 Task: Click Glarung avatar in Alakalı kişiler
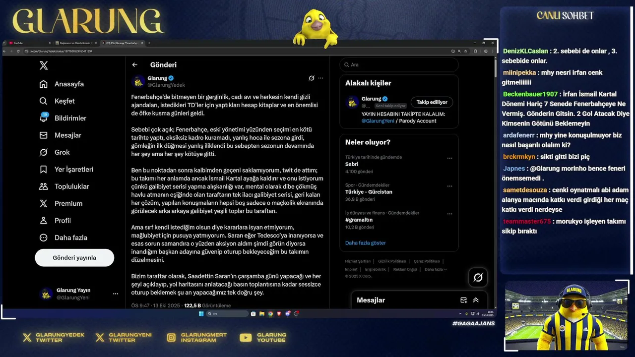point(353,102)
